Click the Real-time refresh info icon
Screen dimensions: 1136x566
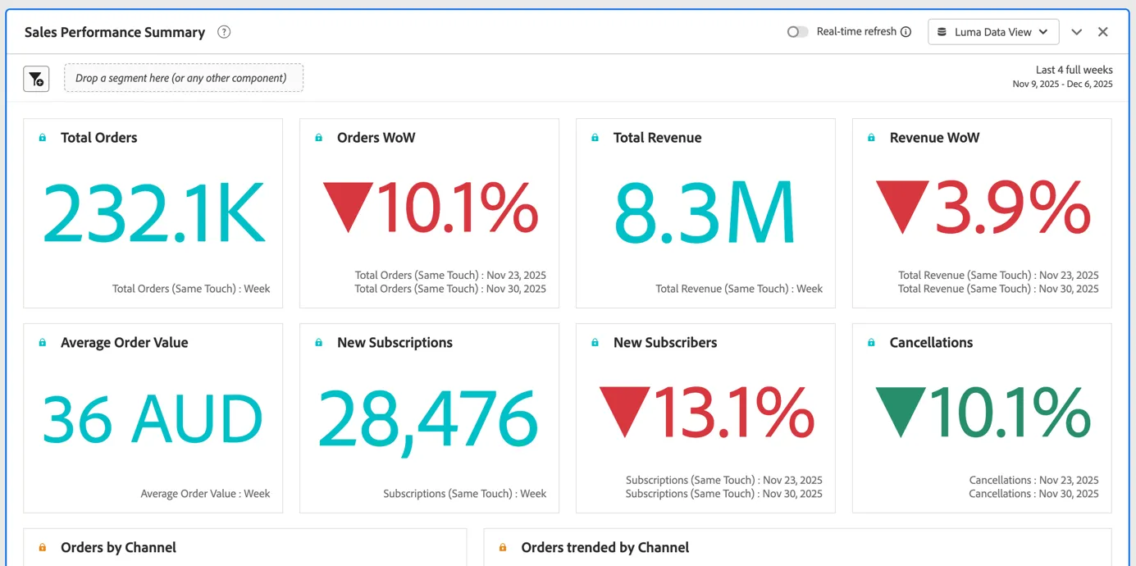click(x=906, y=32)
